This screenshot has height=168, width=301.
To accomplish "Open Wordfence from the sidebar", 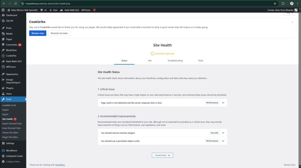I will (x=11, y=150).
